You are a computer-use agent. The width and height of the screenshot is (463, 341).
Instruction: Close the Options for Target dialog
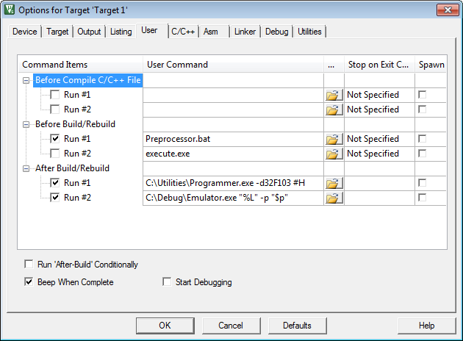[448, 10]
